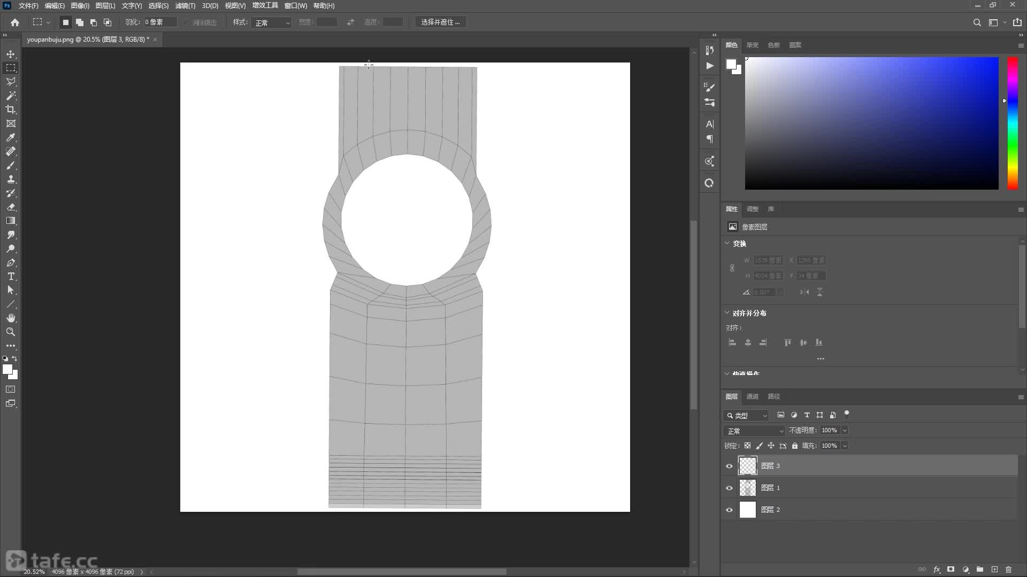Open the 滤镜(T) menu
This screenshot has width=1027, height=577.
(x=185, y=6)
